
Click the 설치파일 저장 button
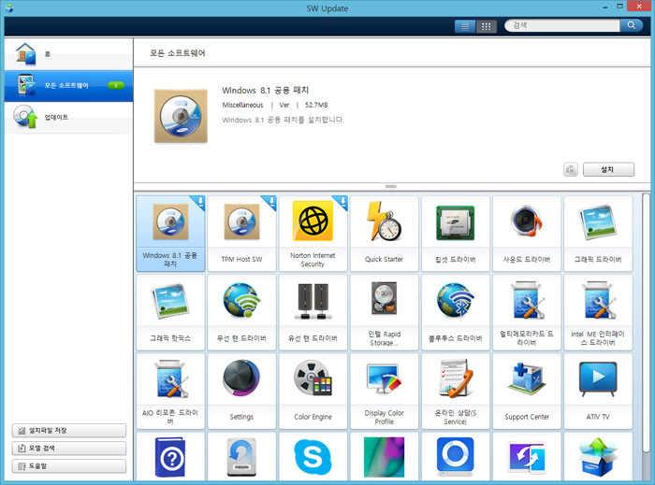(x=69, y=431)
